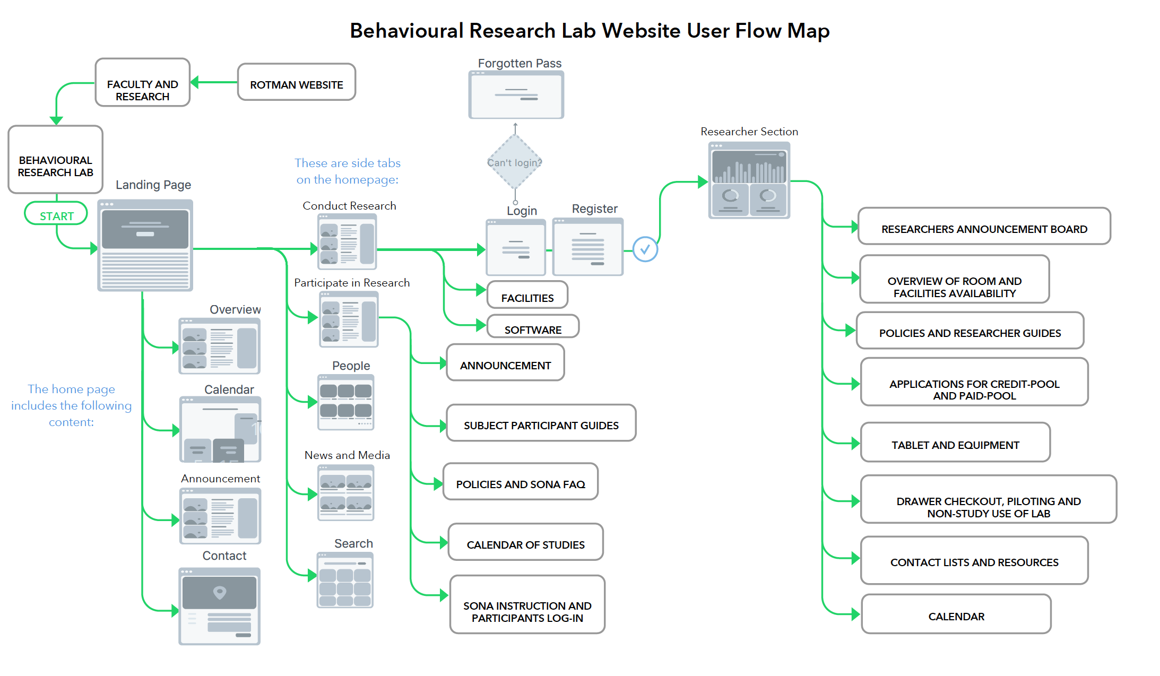1160x676 pixels.
Task: Open the News and Media wireframe
Action: pos(346,492)
